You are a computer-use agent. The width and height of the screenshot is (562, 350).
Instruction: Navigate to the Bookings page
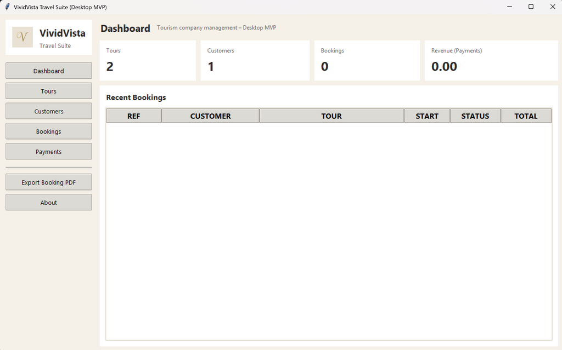click(49, 131)
